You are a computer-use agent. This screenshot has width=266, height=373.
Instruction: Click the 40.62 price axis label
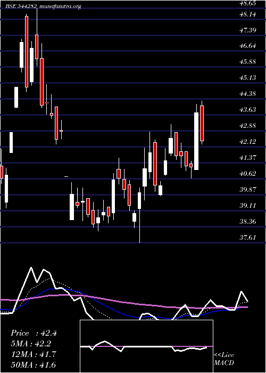(x=248, y=174)
